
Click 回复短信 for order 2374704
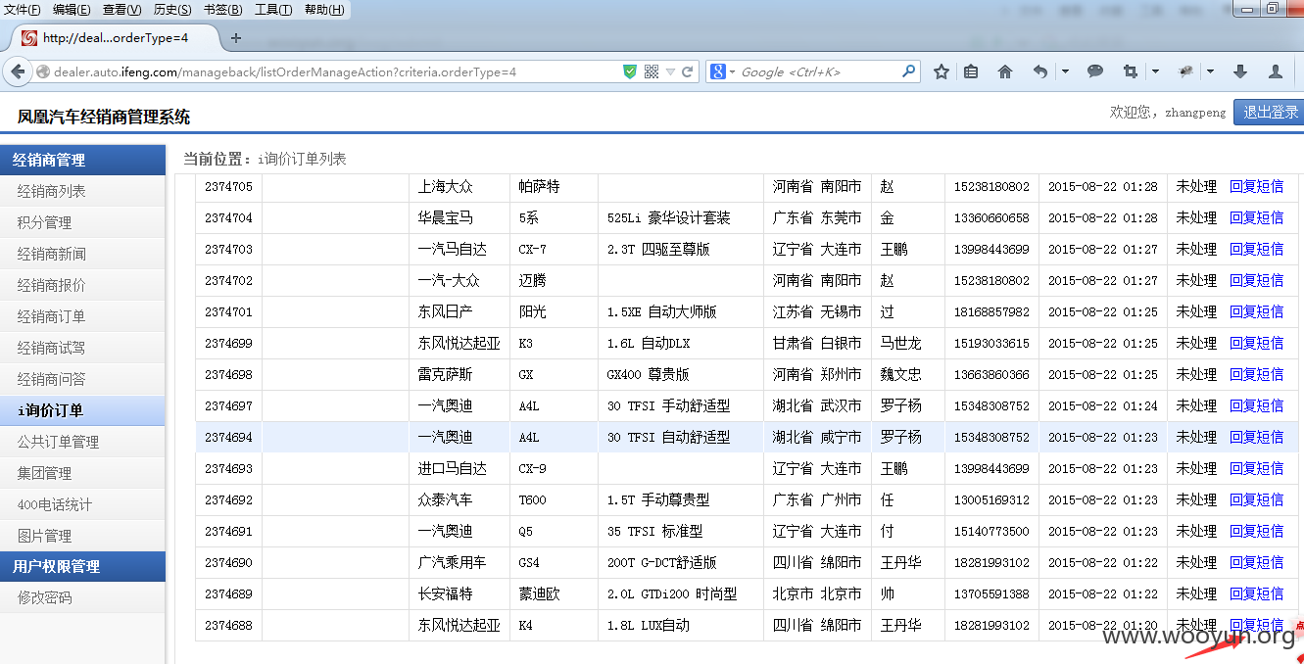(x=1256, y=217)
